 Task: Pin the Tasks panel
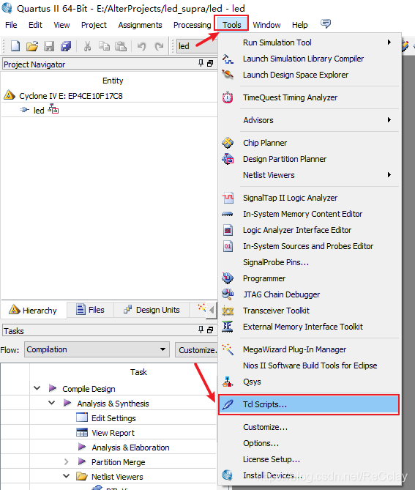coord(201,330)
